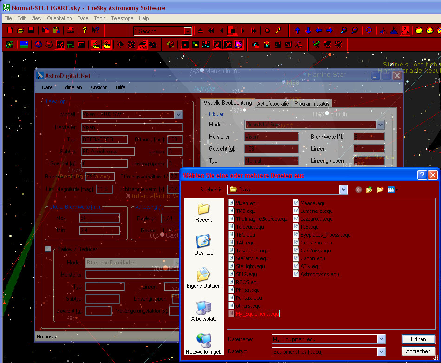Click the blue Move Left arrow icon

(318, 31)
